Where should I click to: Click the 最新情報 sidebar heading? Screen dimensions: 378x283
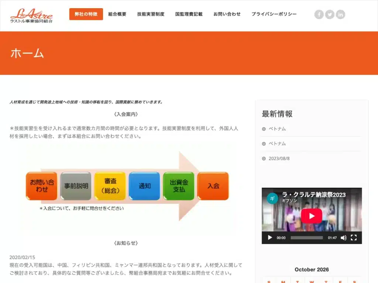click(x=277, y=114)
